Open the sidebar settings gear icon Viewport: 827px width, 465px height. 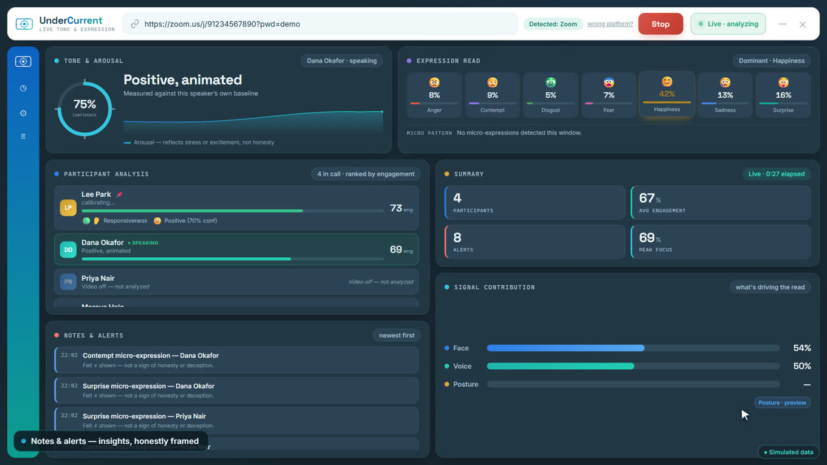point(23,113)
